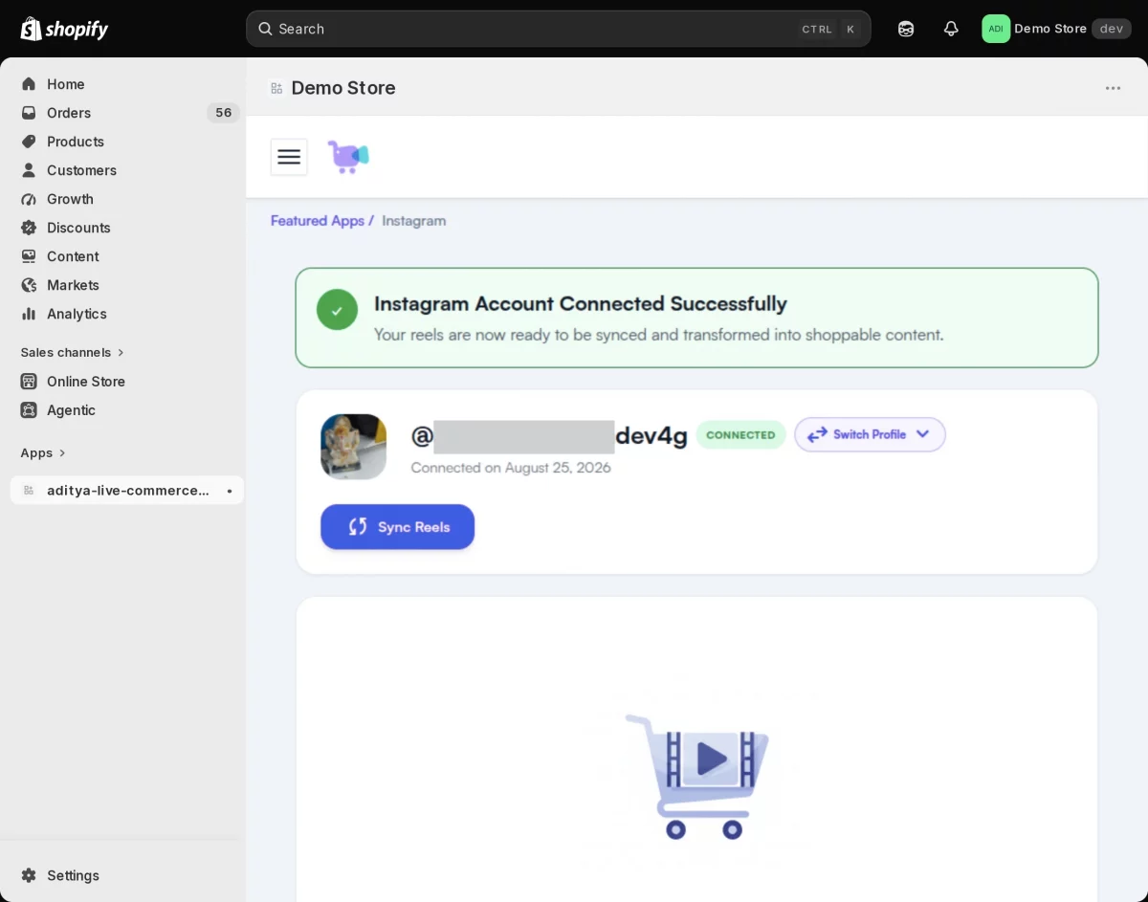Click the Customers person icon

(x=29, y=170)
